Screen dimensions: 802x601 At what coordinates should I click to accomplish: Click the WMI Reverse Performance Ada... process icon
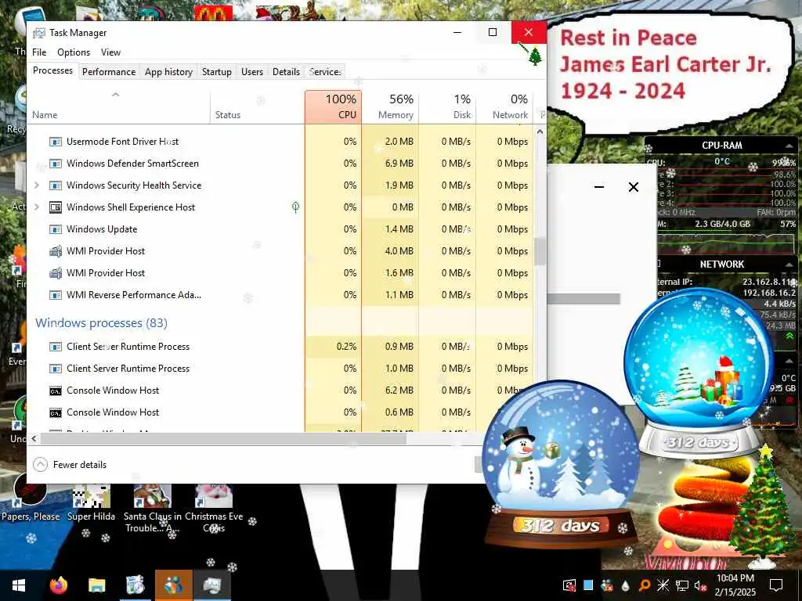56,295
